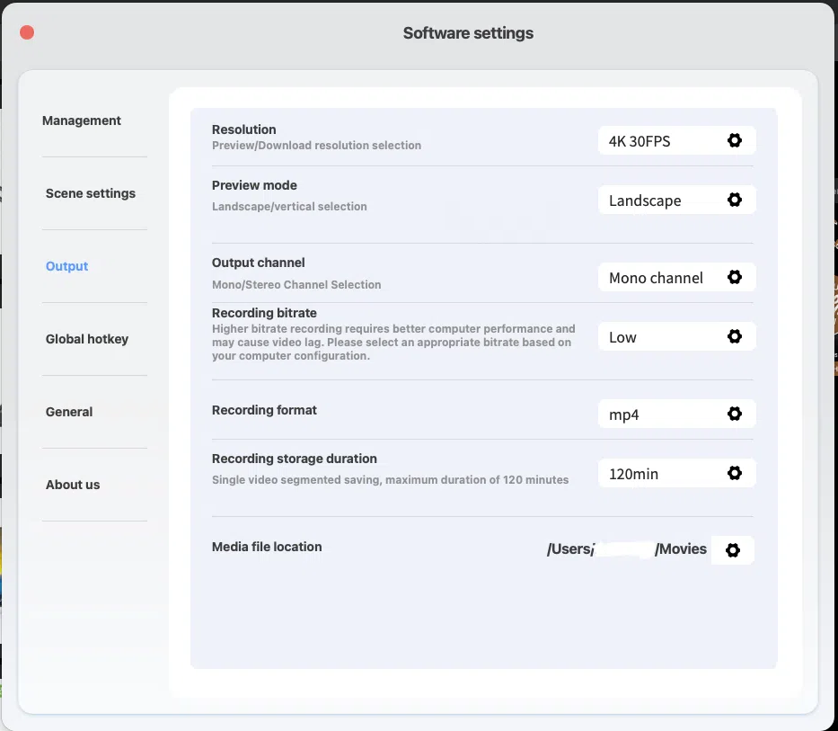Select the Output tab in sidebar

pos(67,266)
